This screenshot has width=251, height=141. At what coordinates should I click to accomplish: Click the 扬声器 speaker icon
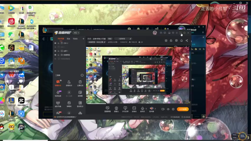coord(152,108)
